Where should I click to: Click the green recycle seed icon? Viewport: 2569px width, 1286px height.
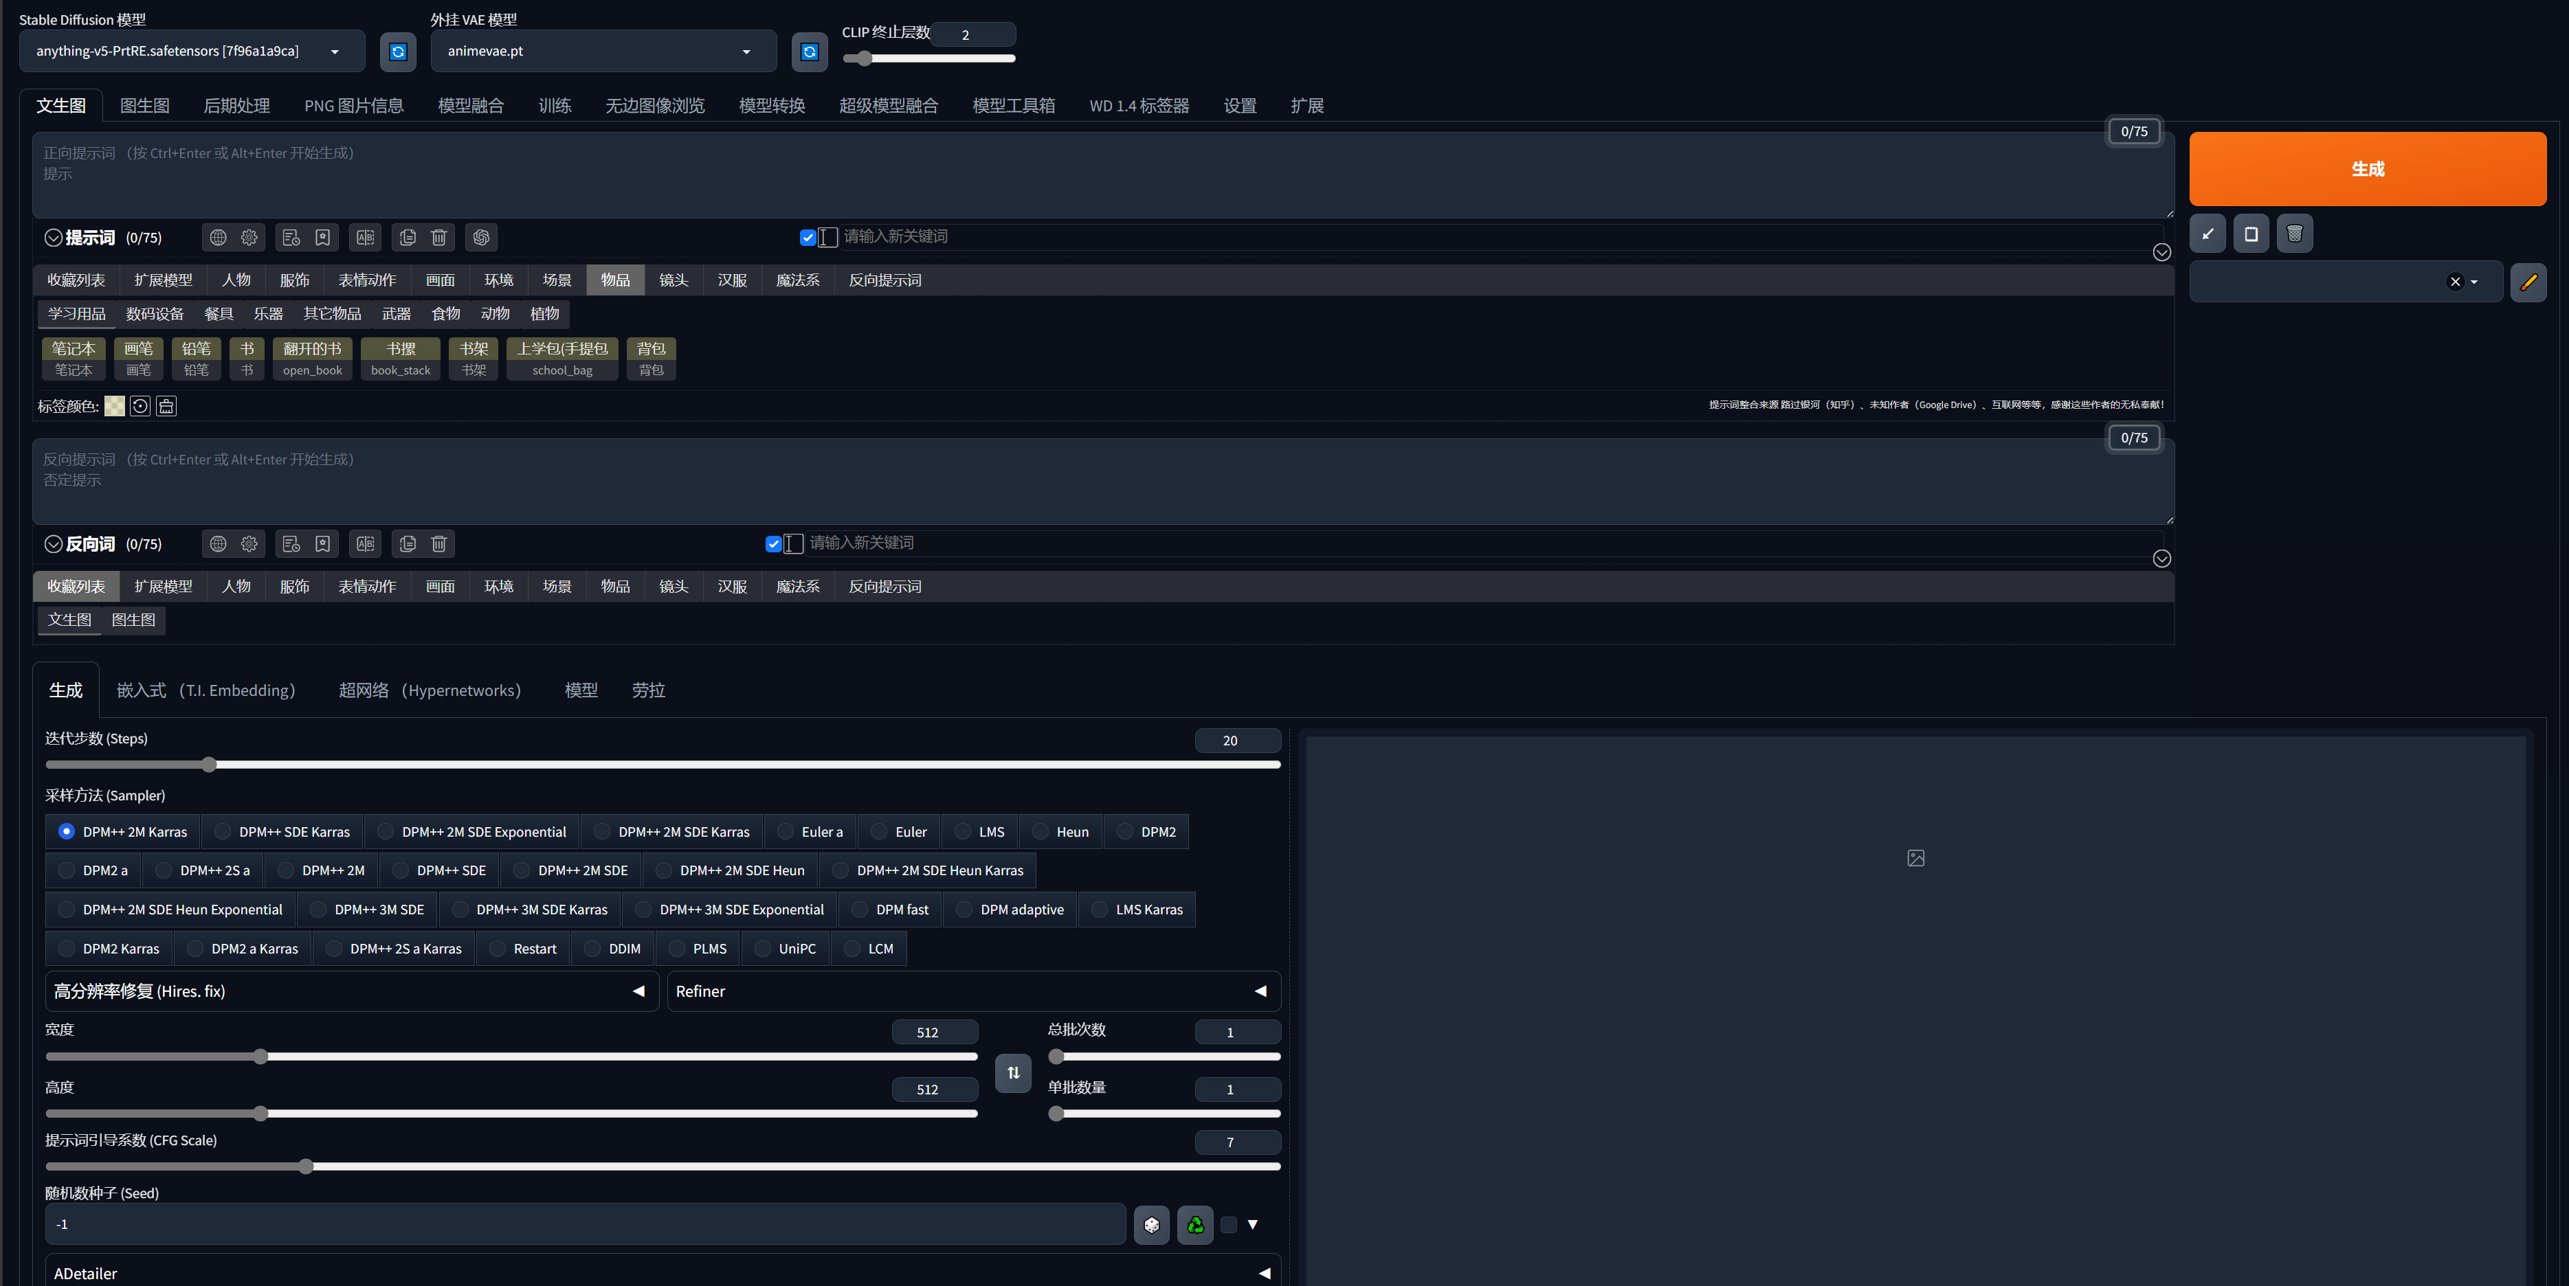pos(1194,1224)
